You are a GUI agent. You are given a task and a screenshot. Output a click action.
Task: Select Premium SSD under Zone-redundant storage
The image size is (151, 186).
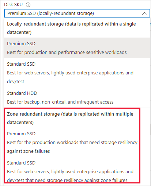point(72,142)
